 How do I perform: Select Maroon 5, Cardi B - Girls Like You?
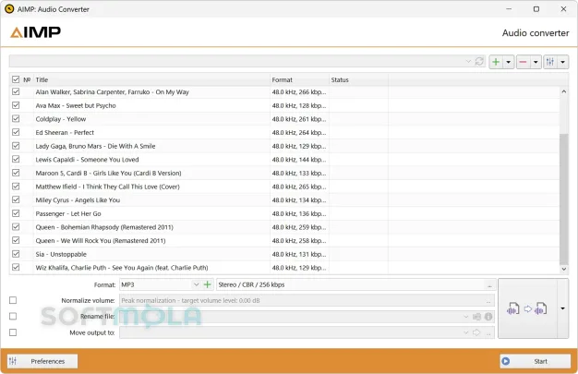pos(284,173)
